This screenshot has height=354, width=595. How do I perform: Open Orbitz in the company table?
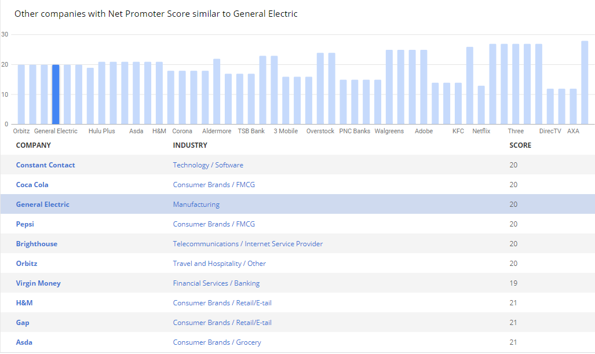point(27,264)
